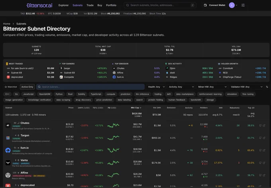271x188 pixels.
Task: Toggle the TypeScript language tag filter
Action: click(96, 94)
